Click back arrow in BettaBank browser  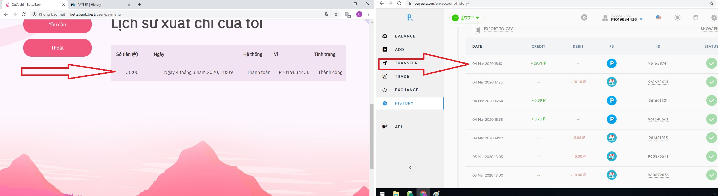[6, 14]
